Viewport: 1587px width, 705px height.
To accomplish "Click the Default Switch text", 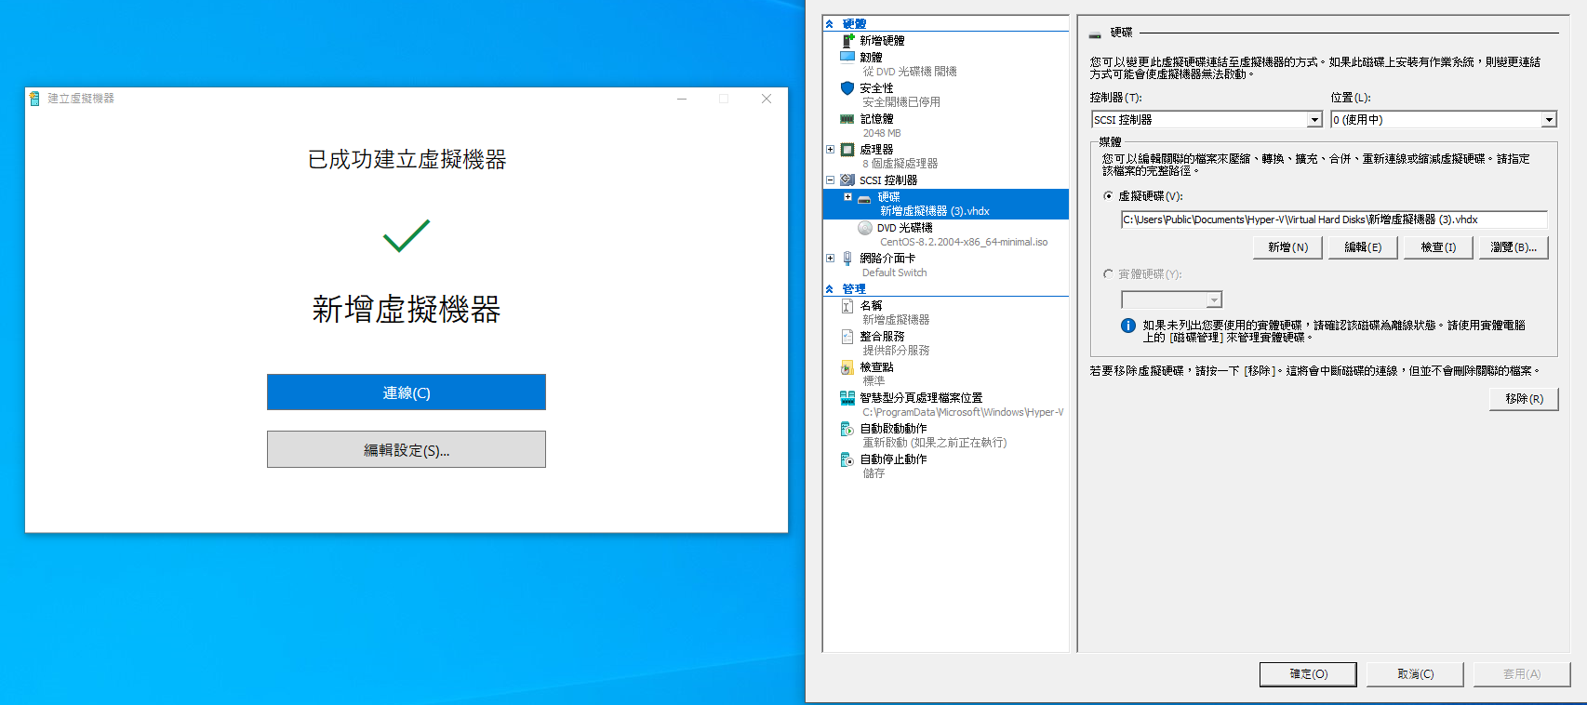I will (894, 273).
